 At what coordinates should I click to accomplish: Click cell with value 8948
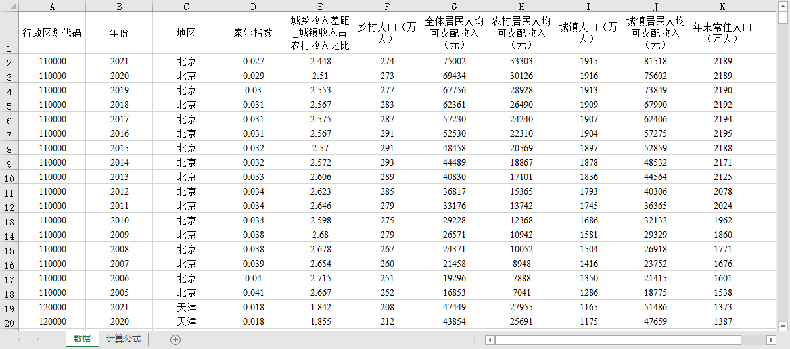point(521,264)
